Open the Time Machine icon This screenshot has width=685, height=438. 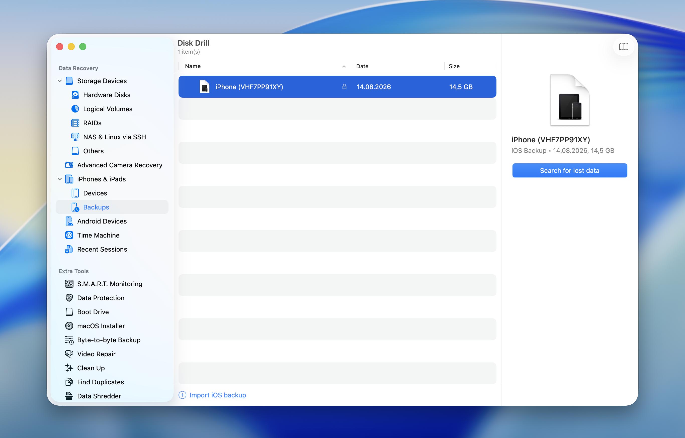pos(69,235)
